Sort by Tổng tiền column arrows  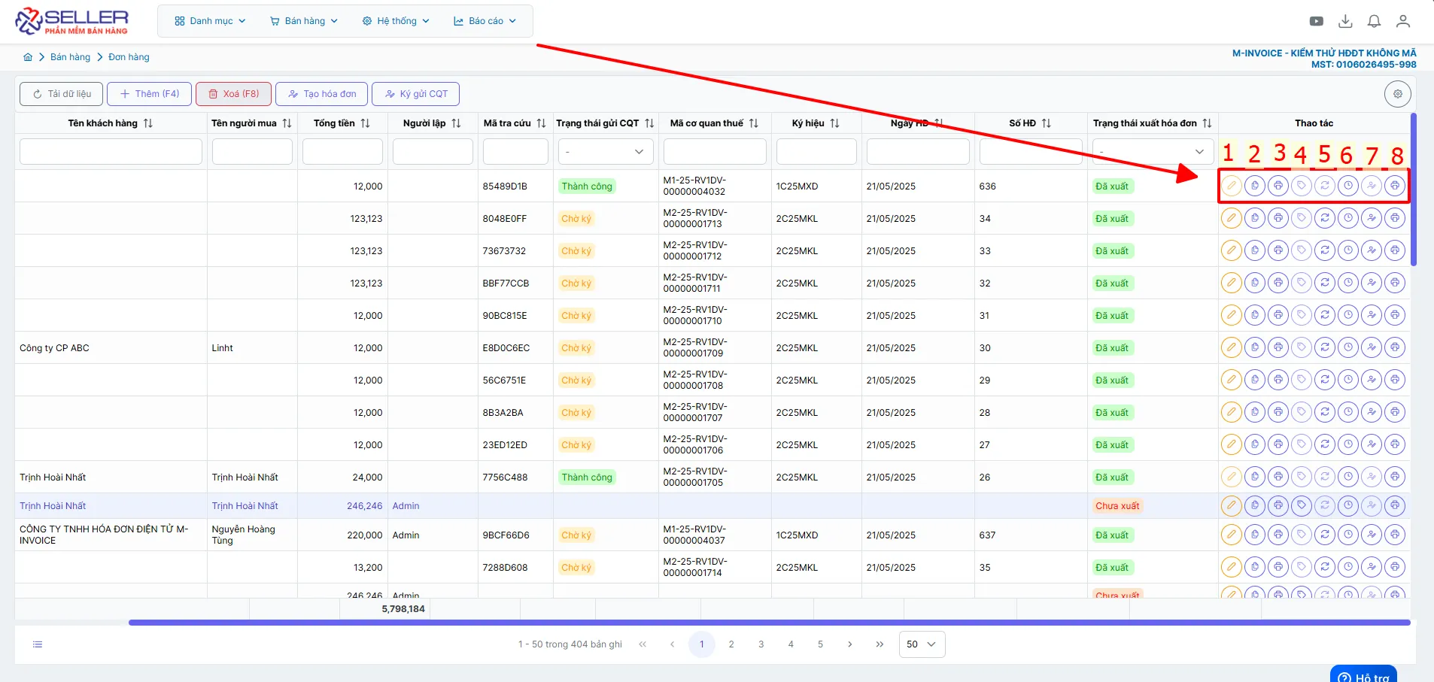365,123
